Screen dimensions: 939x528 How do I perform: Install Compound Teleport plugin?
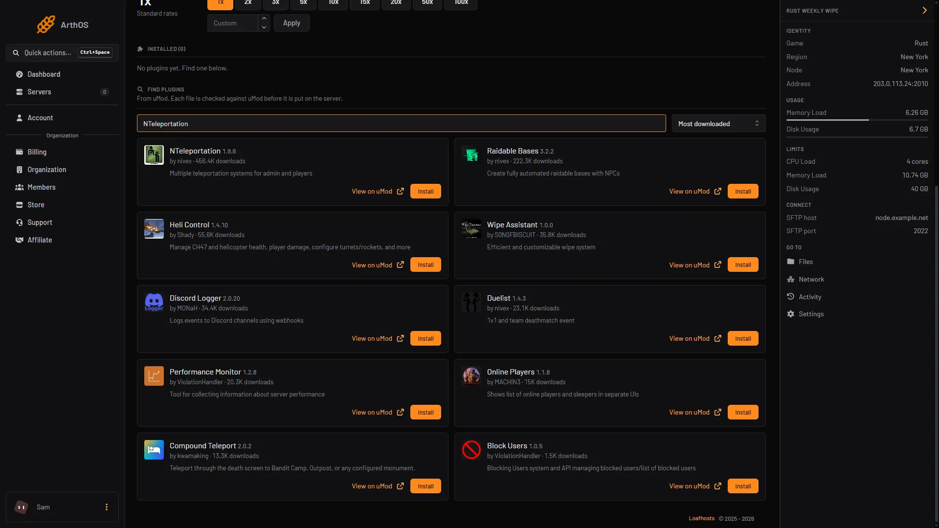425,486
